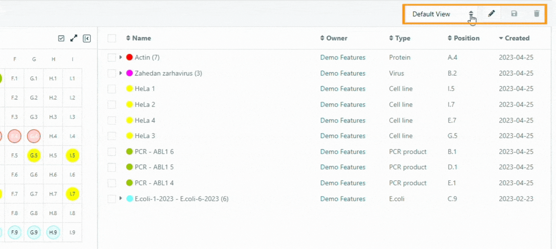This screenshot has width=556, height=249.
Task: Open Demo Features owner link for Actin
Action: pos(343,57)
